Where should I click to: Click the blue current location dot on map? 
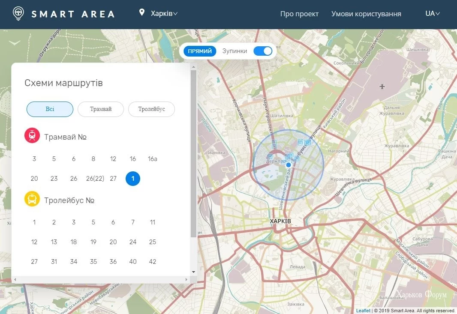289,164
